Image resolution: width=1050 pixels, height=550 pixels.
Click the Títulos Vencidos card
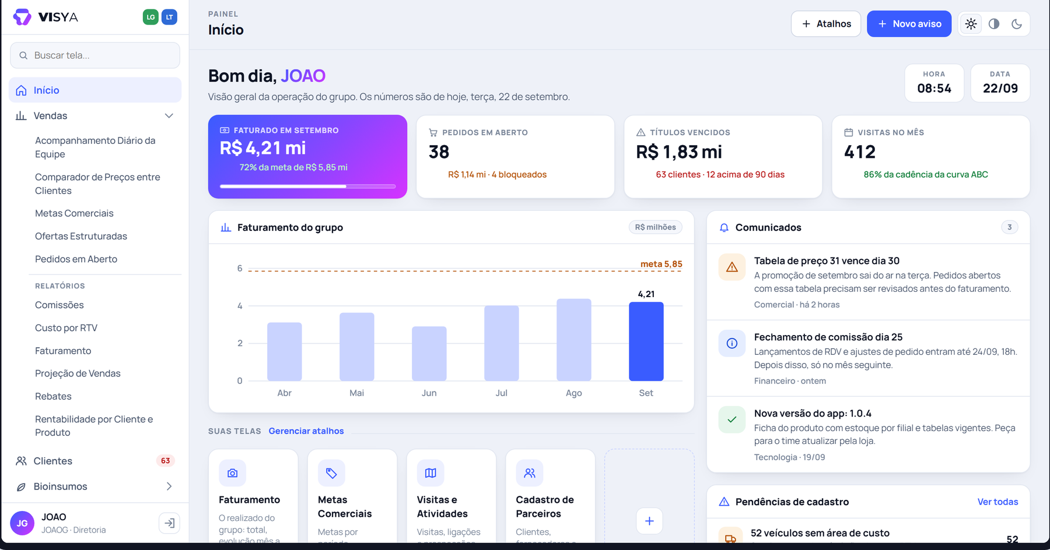point(723,157)
